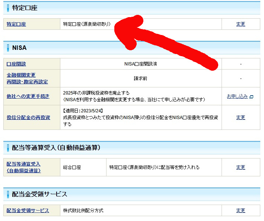Click the 特定口座 section heading
264x221 pixels.
point(25,8)
